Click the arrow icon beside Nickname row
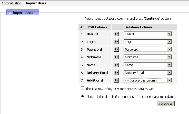This screenshot has width=189, height=114. tap(116, 57)
